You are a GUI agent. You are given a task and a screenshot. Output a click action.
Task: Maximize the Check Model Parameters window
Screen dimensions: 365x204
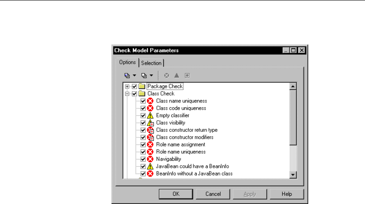click(x=293, y=51)
